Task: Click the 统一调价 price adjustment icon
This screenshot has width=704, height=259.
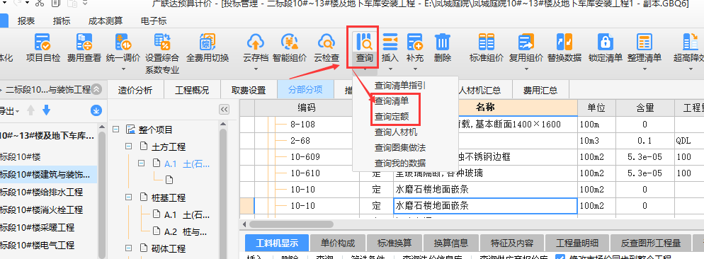Action: click(x=123, y=42)
